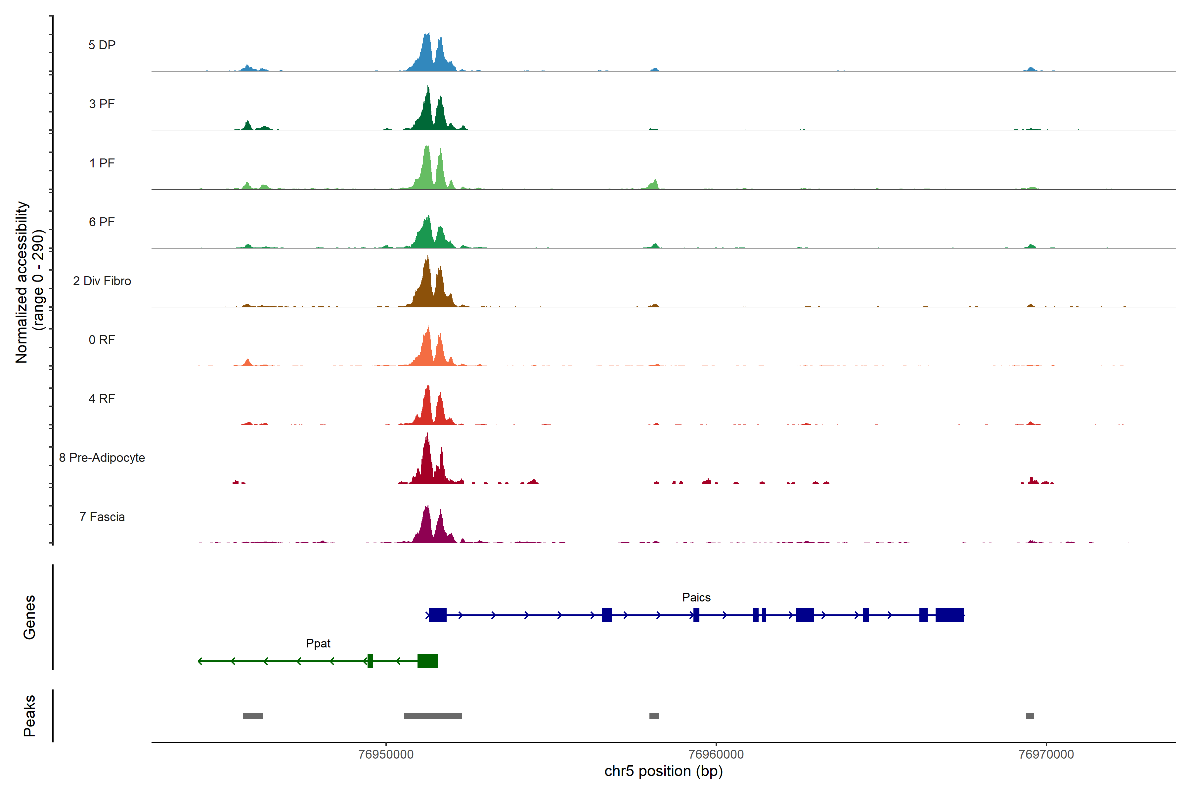Click the last, widest Paics exon block
The width and height of the screenshot is (1191, 794).
(949, 615)
